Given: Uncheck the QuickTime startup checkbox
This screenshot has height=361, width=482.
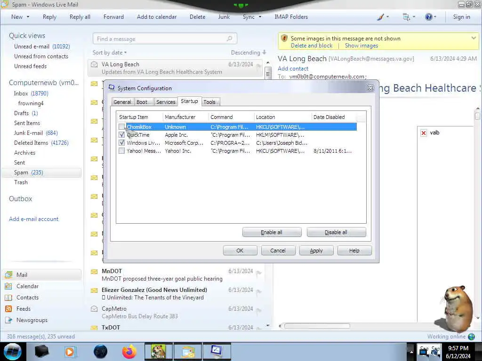Looking at the screenshot, I should [x=122, y=135].
